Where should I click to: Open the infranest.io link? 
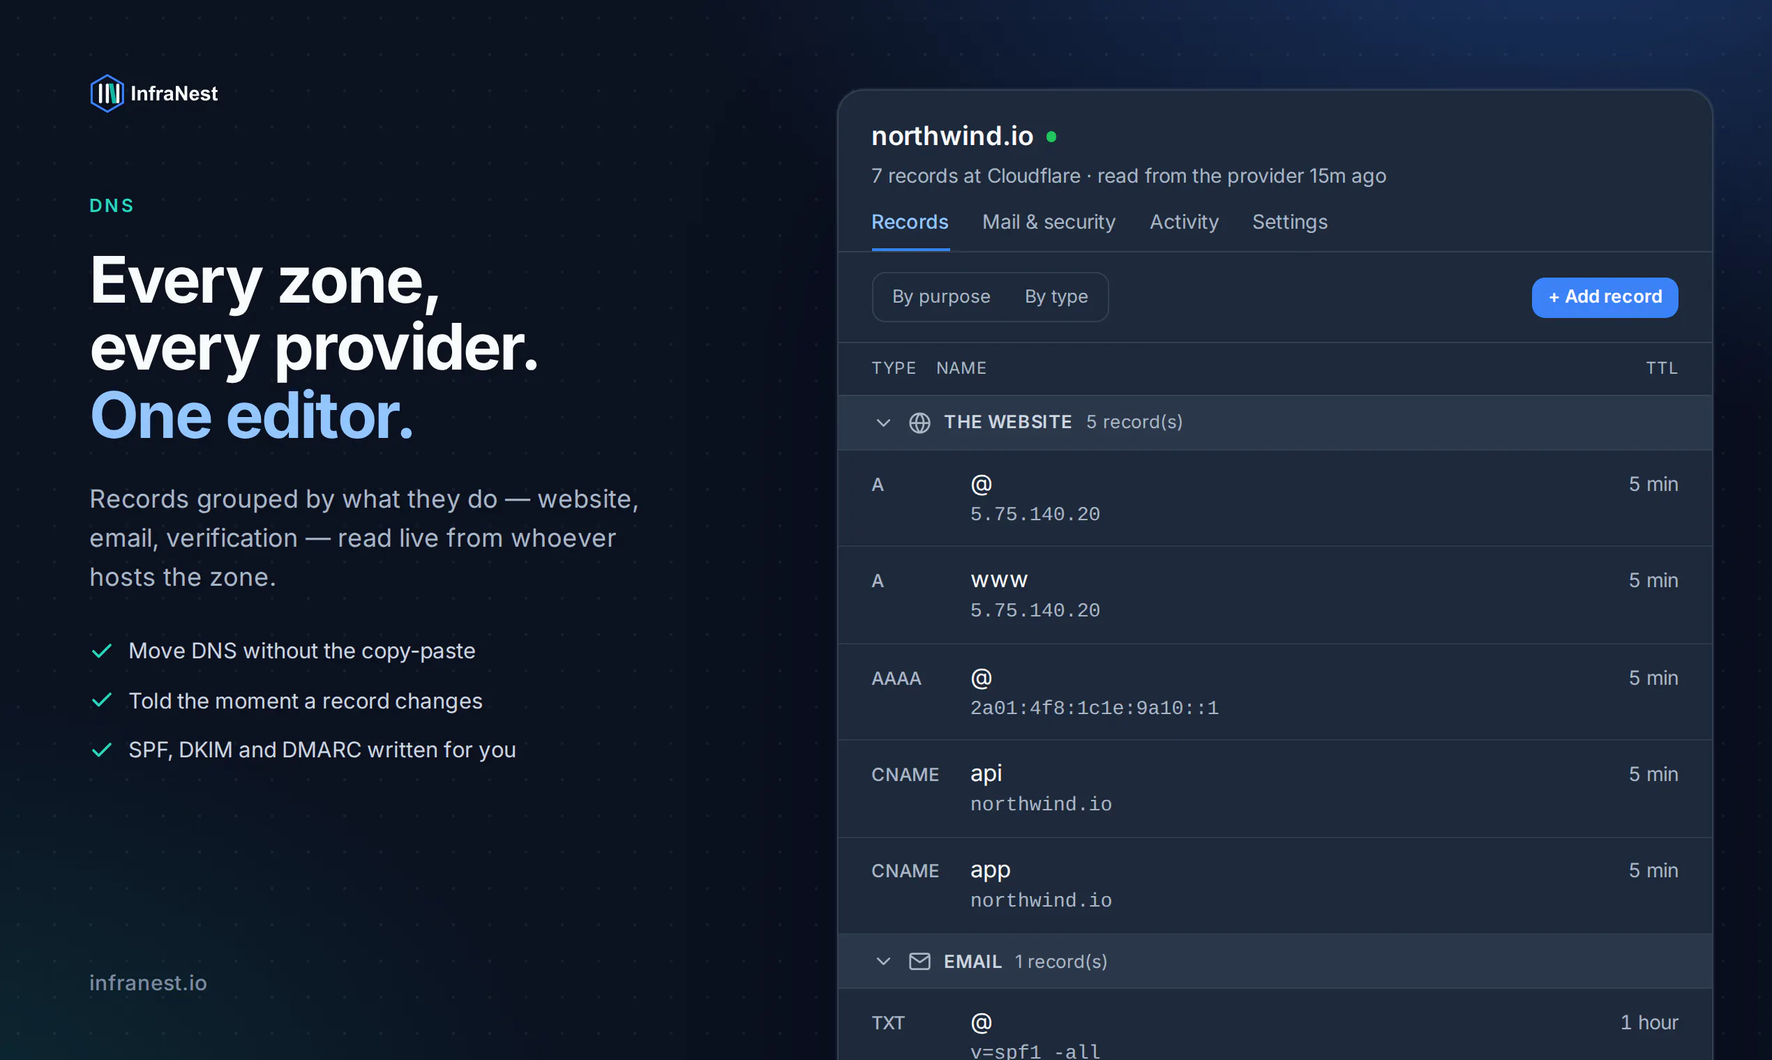148,983
